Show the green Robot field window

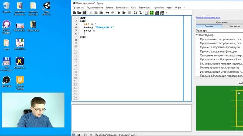152,13
